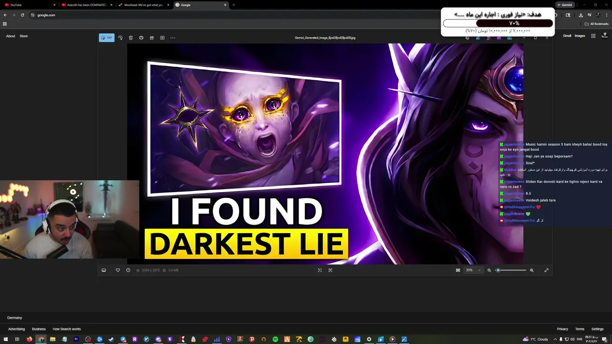The height and width of the screenshot is (344, 612).
Task: Click the Business footer link
Action: tap(39, 329)
